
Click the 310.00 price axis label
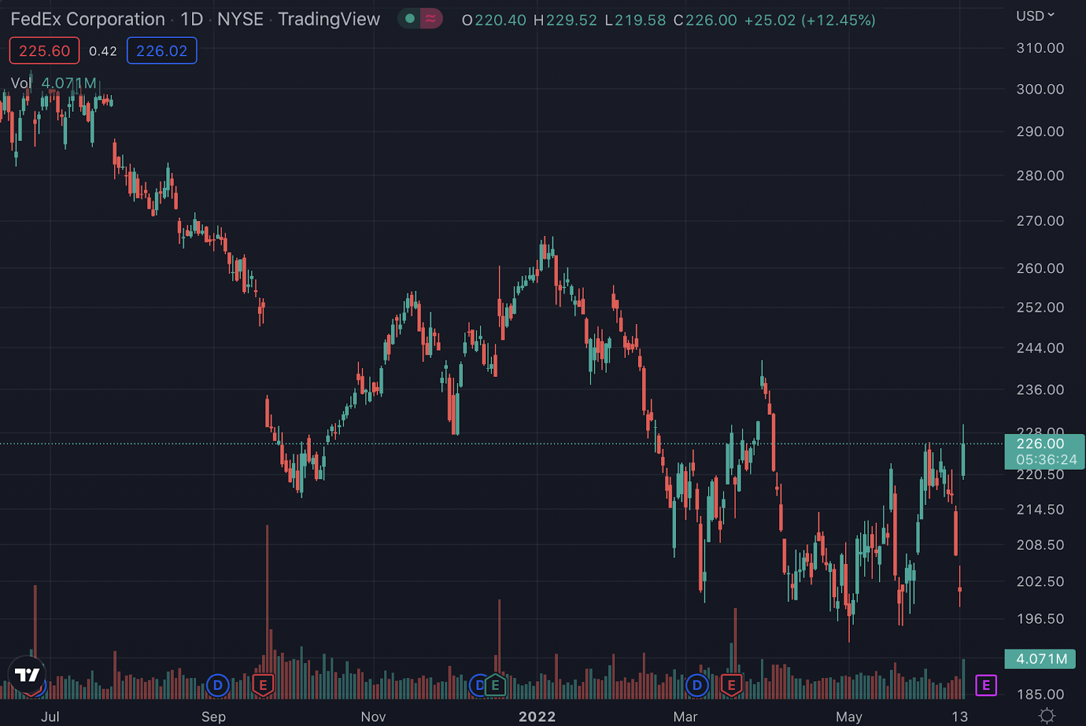click(1040, 48)
